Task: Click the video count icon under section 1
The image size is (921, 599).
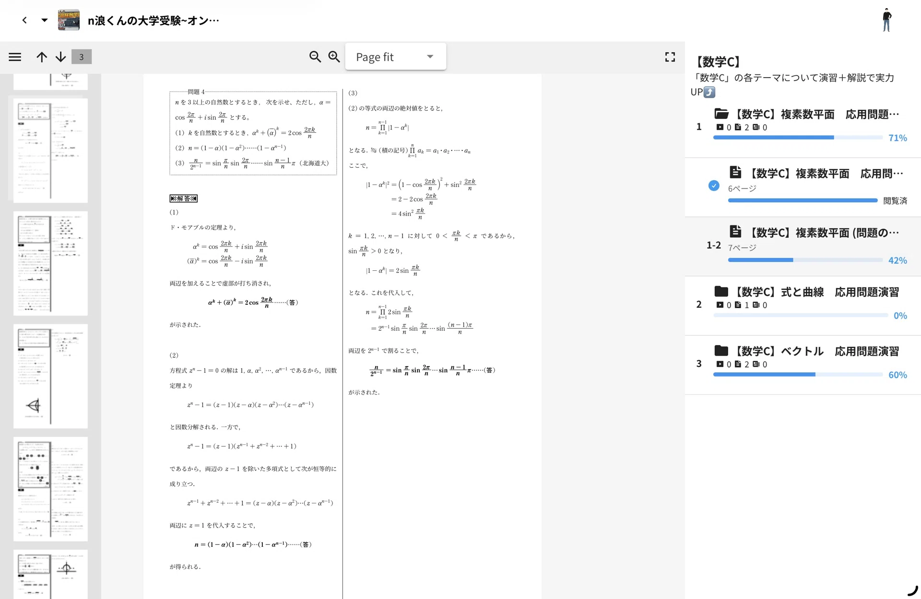Action: pos(720,127)
